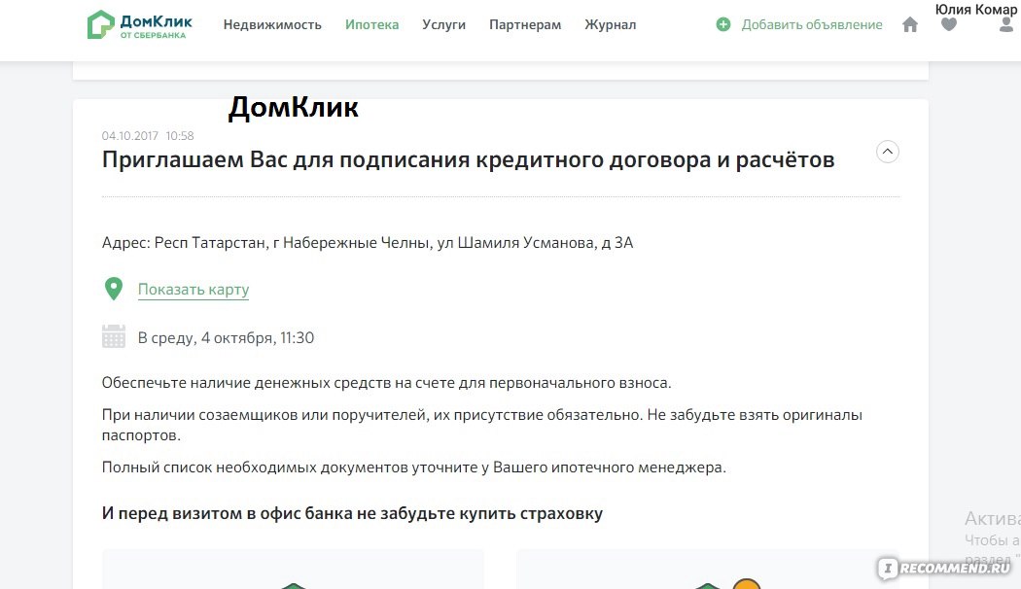Click the Показать карту link
The height and width of the screenshot is (589, 1021).
pyautogui.click(x=194, y=290)
